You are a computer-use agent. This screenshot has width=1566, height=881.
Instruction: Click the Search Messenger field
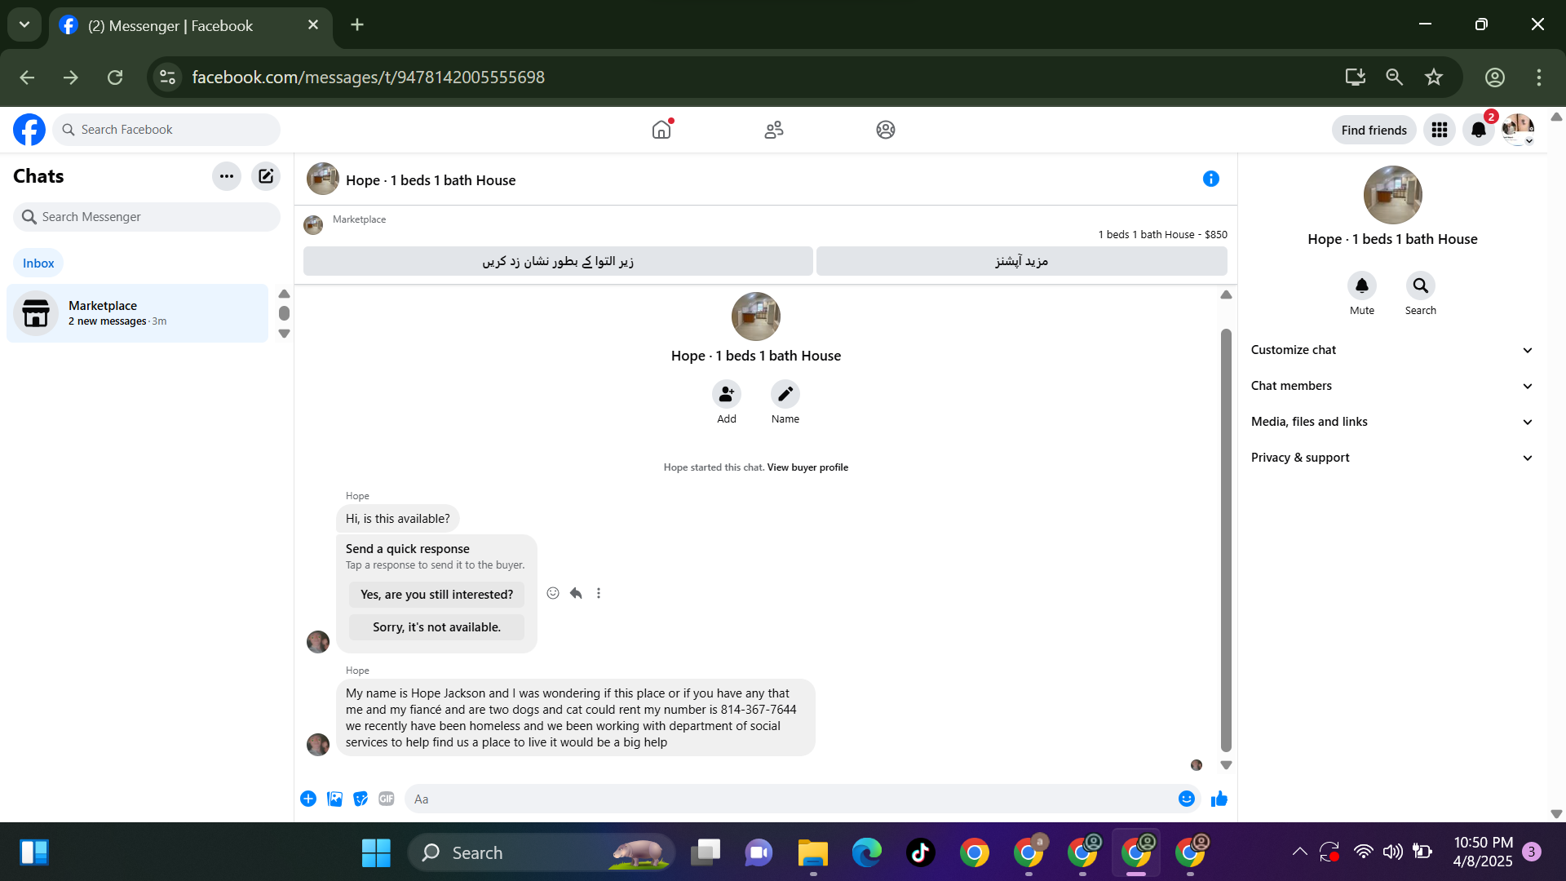147,217
